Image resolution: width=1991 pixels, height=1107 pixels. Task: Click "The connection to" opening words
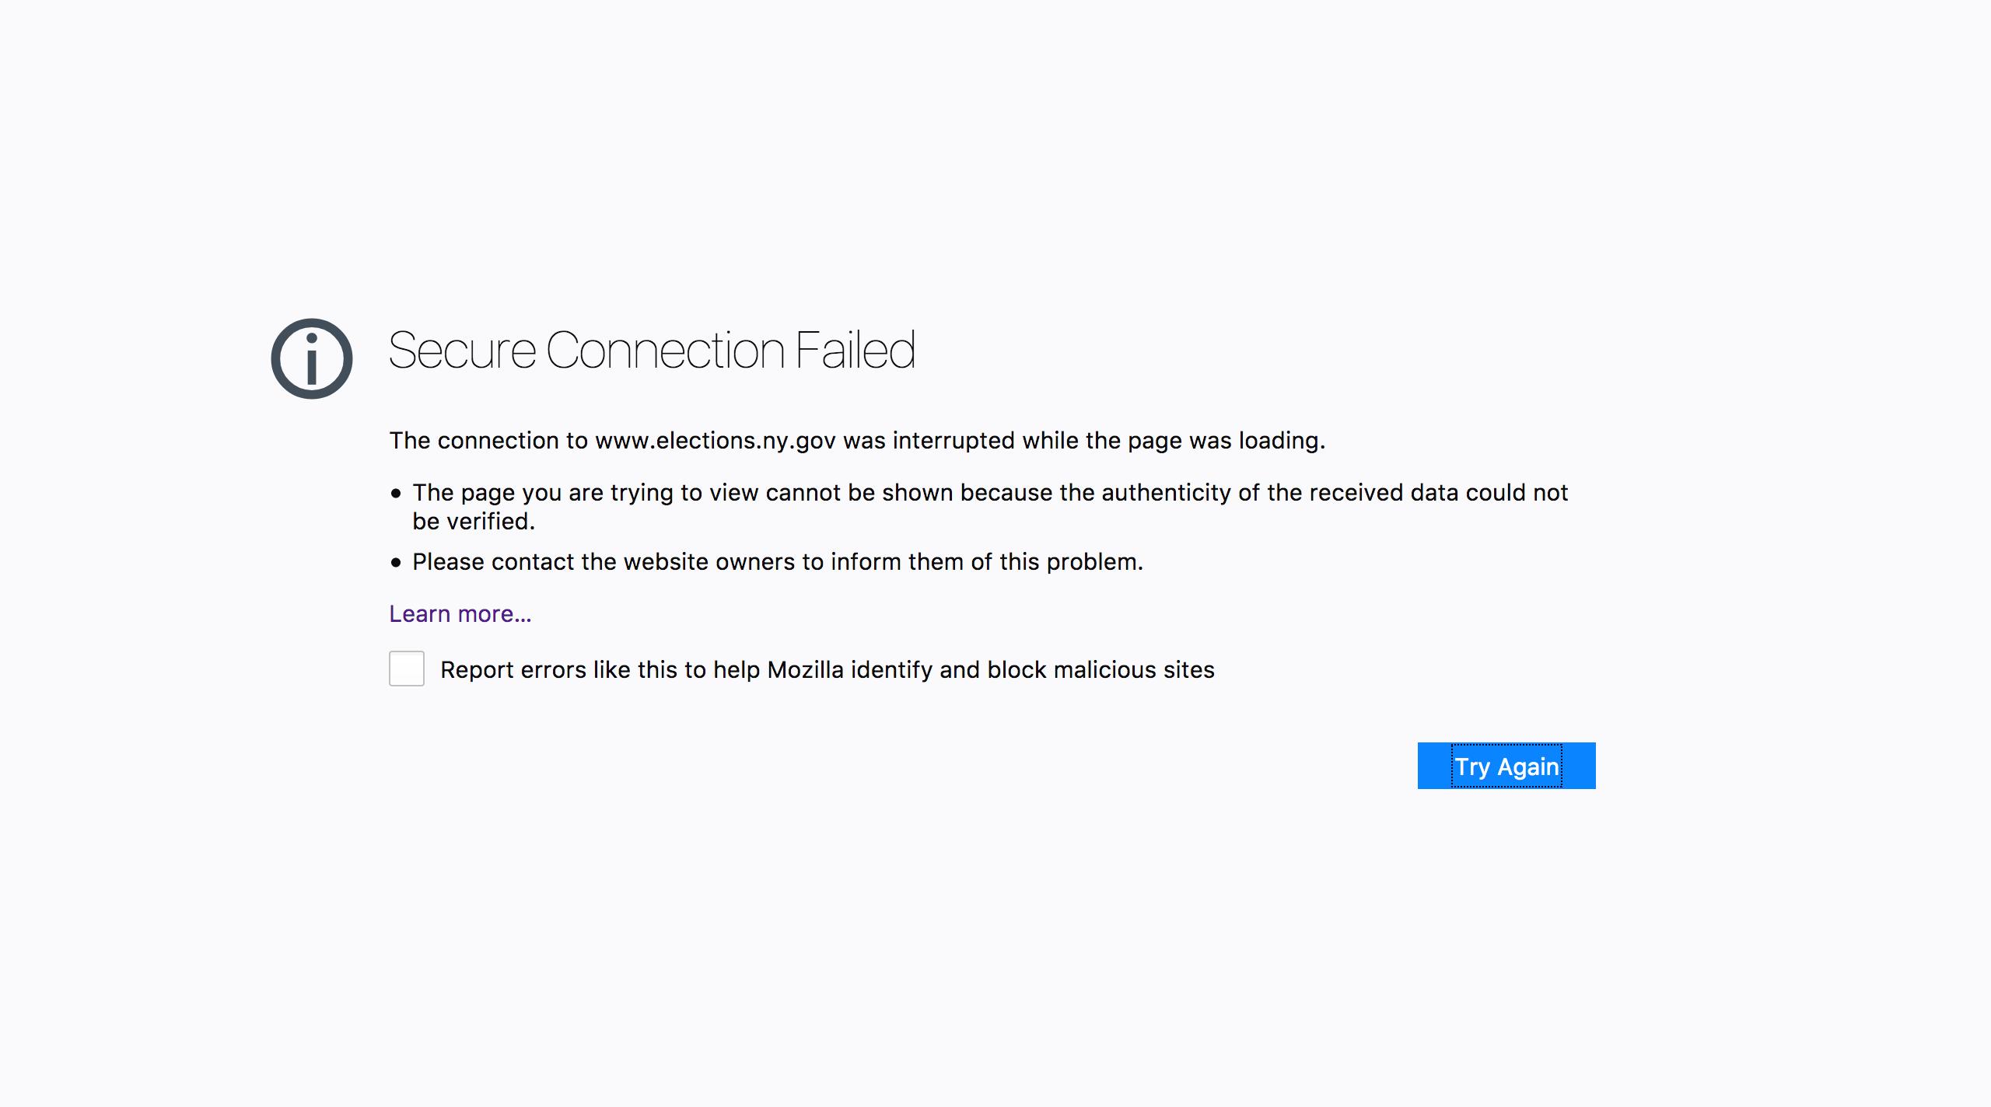(x=488, y=441)
